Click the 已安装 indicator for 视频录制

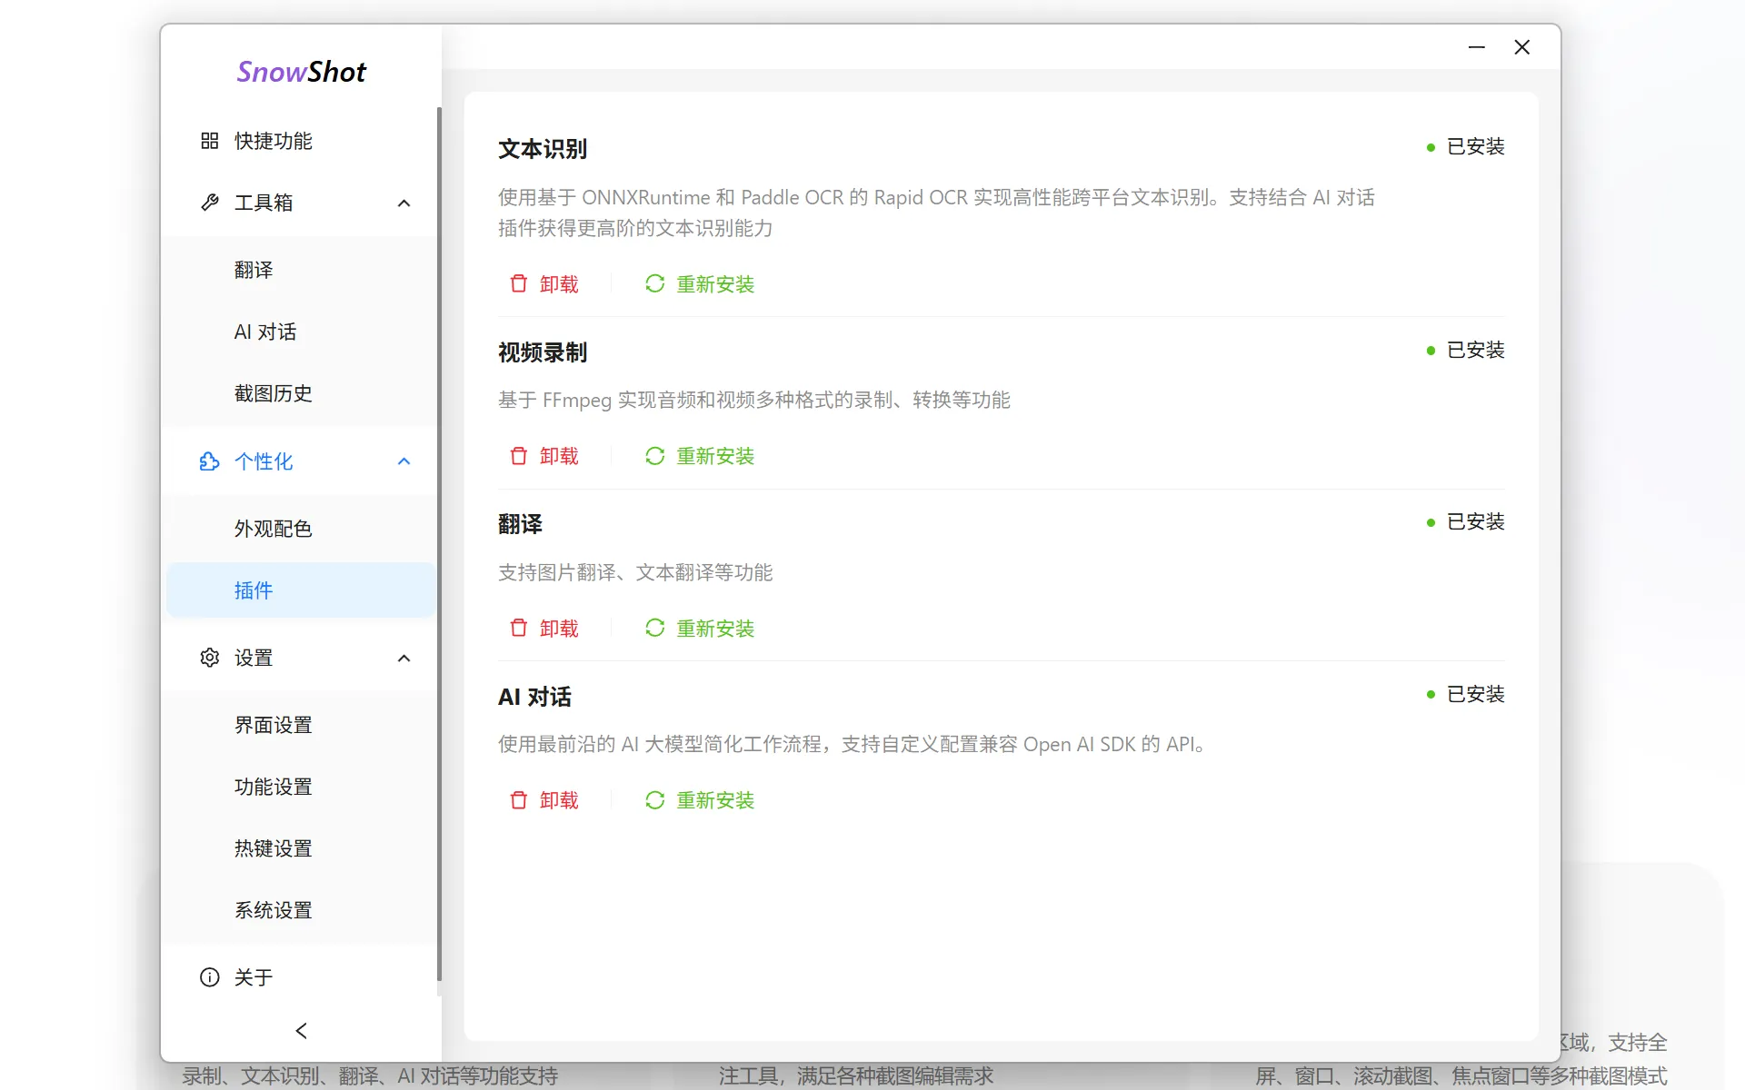pos(1475,350)
